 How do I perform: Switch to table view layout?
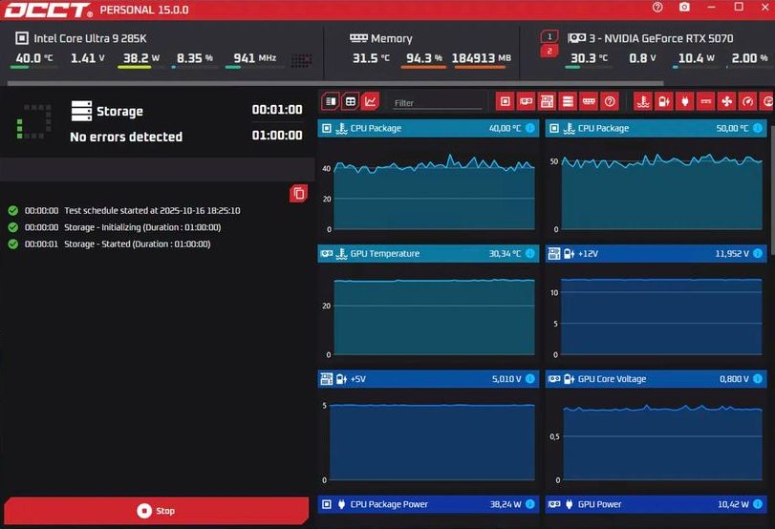[x=350, y=101]
